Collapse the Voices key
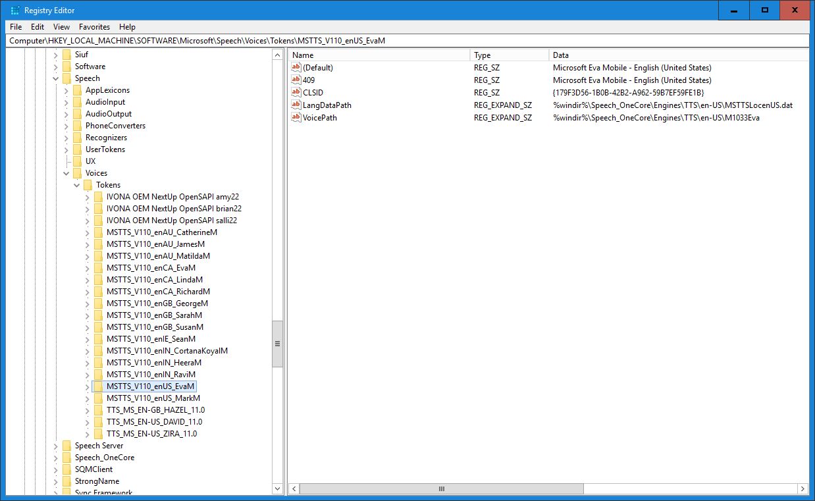The height and width of the screenshot is (501, 815). [66, 173]
